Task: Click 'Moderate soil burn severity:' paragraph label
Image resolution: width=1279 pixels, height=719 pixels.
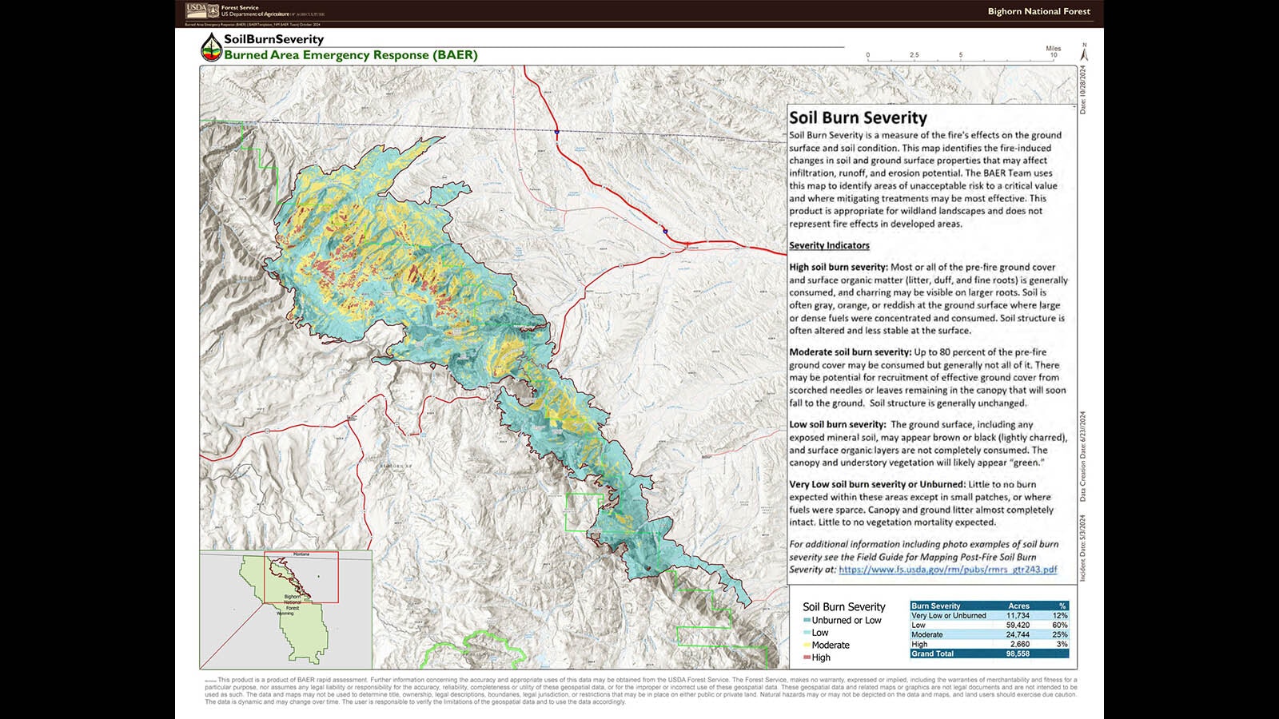Action: pyautogui.click(x=850, y=352)
